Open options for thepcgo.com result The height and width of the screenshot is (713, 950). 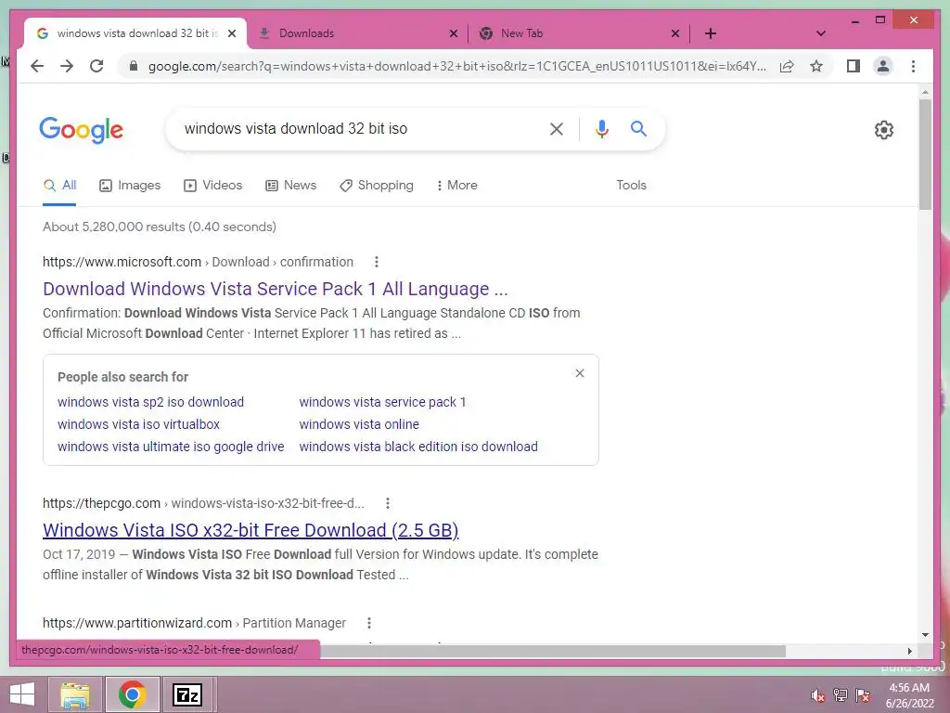(x=388, y=503)
